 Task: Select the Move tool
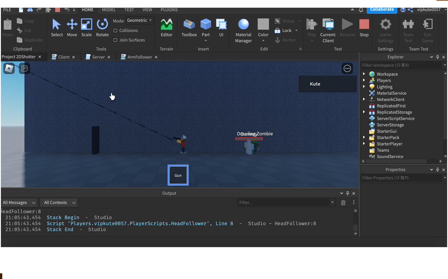(72, 28)
